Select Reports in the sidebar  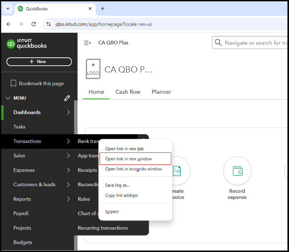coord(22,199)
